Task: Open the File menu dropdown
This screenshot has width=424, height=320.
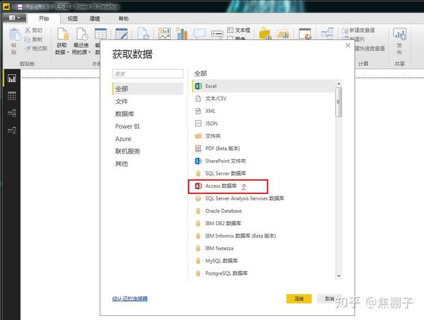Action: [x=15, y=18]
